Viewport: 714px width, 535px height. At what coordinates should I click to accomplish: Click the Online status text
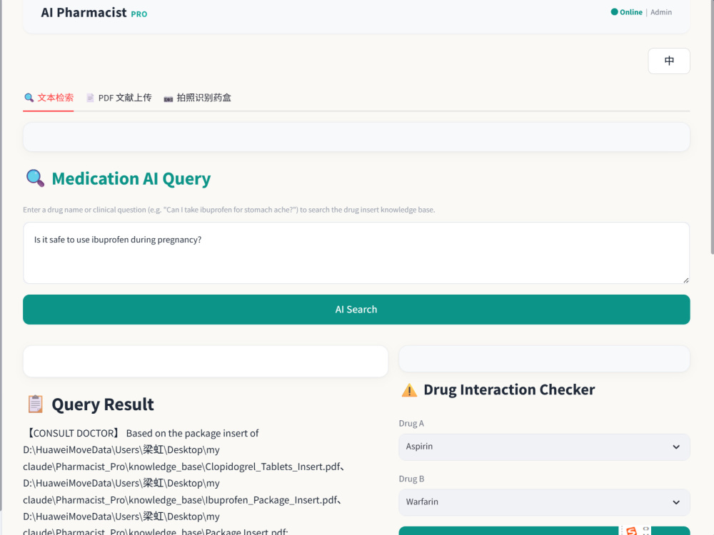click(631, 12)
